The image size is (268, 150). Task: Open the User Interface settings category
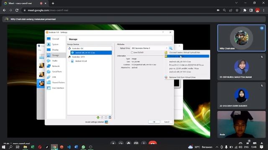click(x=56, y=88)
